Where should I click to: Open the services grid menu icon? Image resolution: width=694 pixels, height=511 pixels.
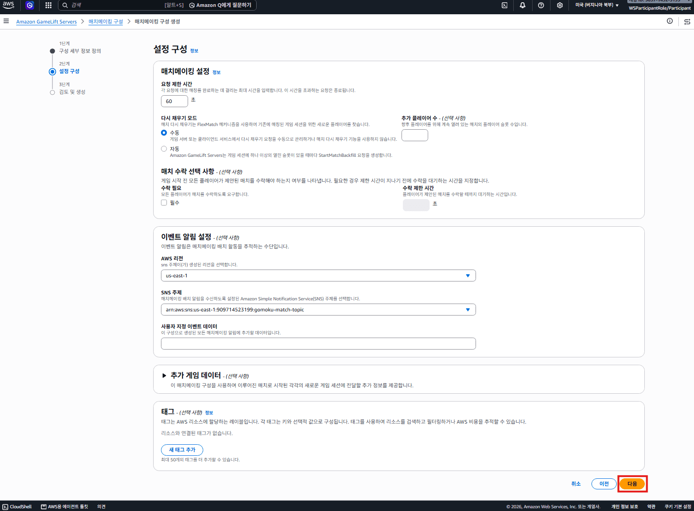pos(48,5)
